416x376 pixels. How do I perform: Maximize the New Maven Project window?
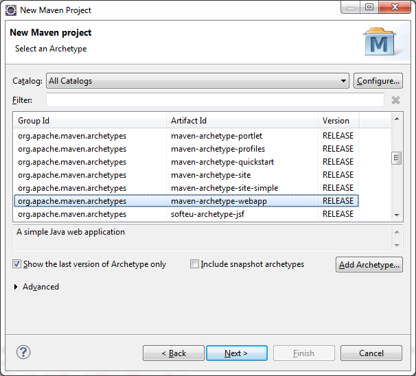pyautogui.click(x=369, y=7)
